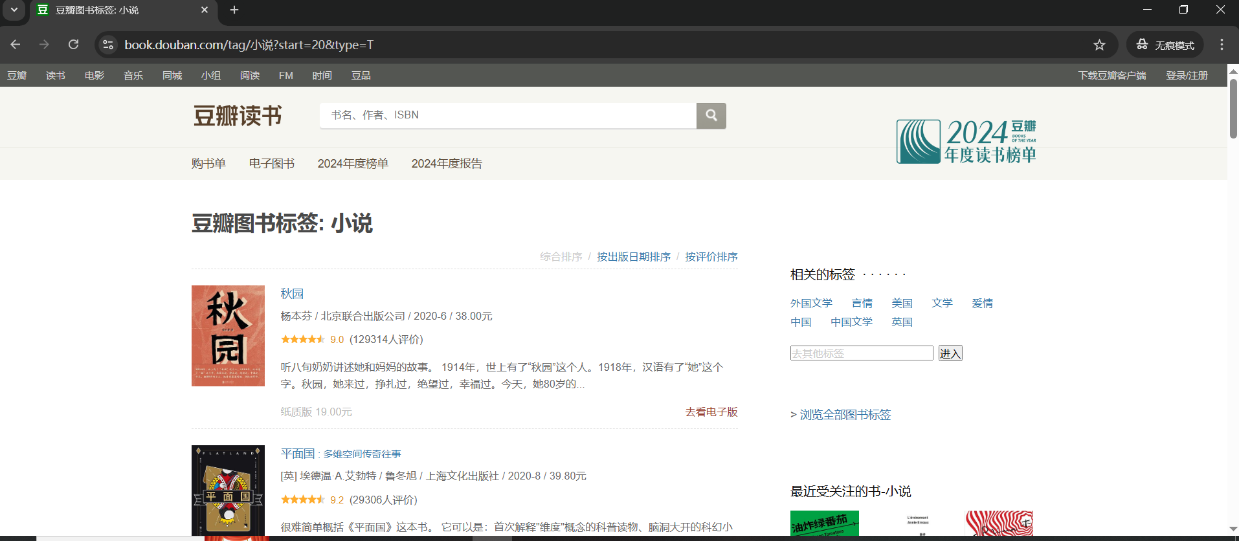Screen dimensions: 1239x541
Task: Click the magnifier search button
Action: [x=711, y=116]
